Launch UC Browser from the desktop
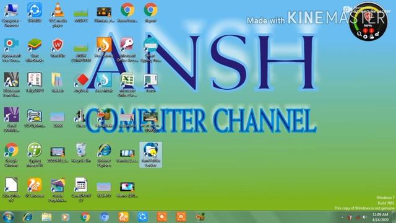The width and height of the screenshot is (396, 223). click(35, 188)
